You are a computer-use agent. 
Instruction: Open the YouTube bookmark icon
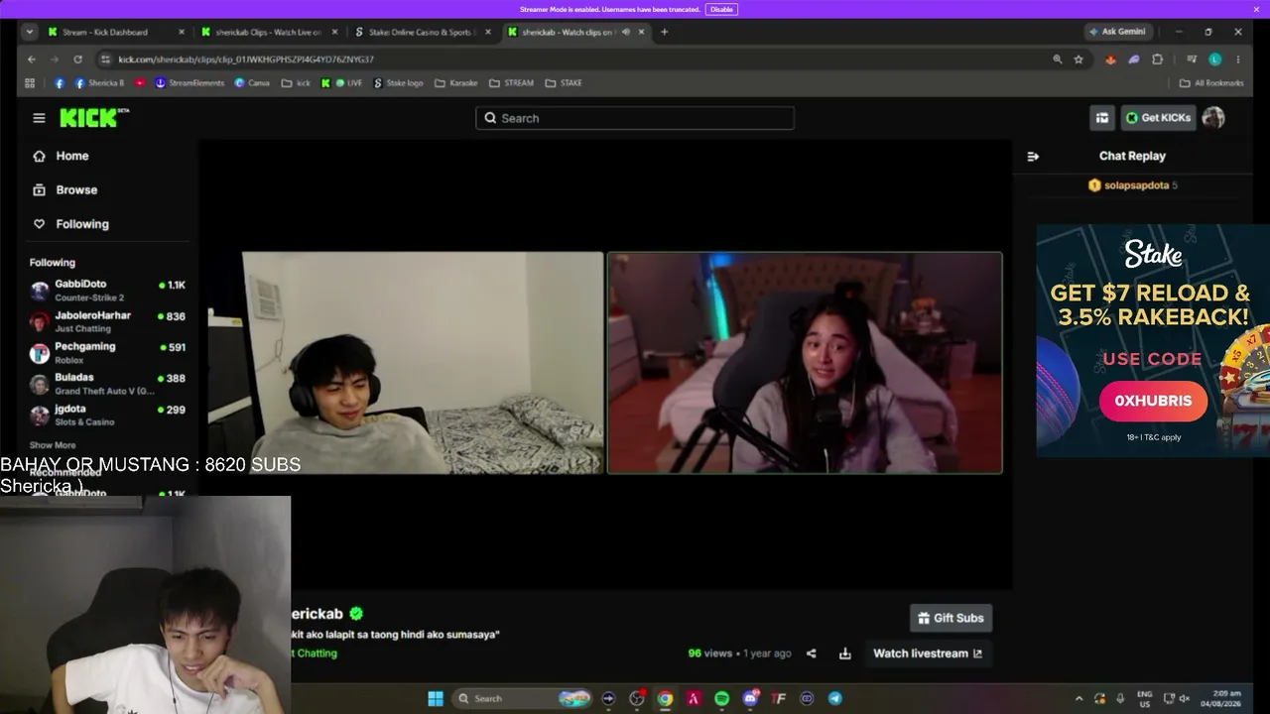[x=140, y=83]
